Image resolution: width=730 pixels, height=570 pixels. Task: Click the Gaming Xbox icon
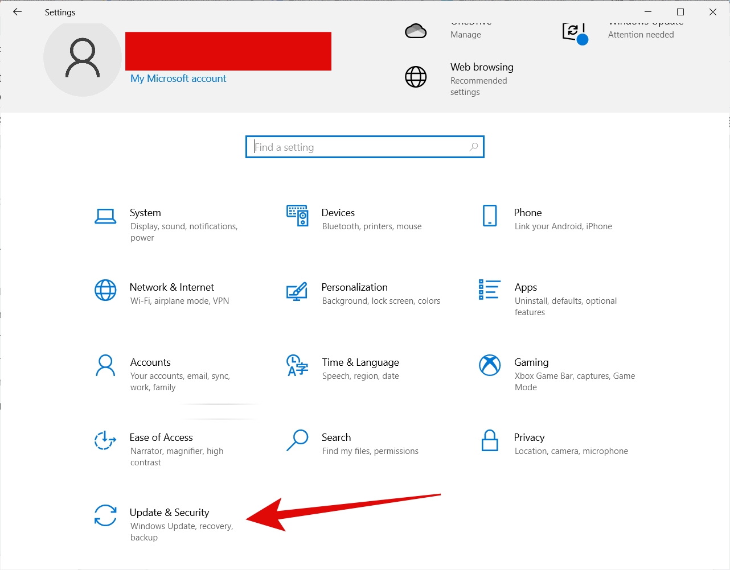click(x=490, y=365)
